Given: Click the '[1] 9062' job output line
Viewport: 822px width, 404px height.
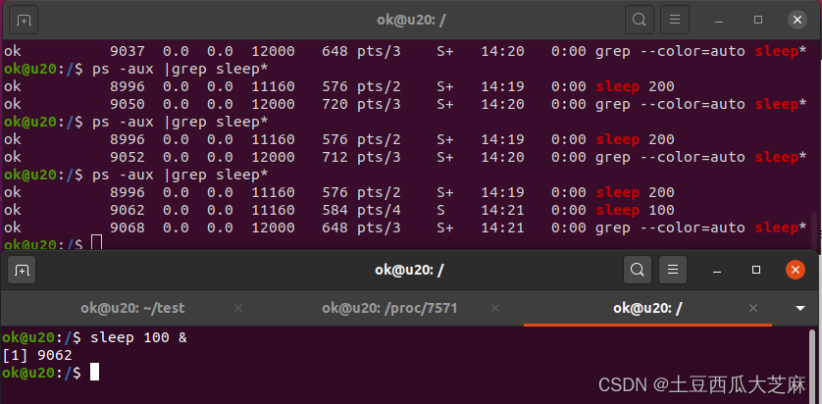Looking at the screenshot, I should point(36,356).
